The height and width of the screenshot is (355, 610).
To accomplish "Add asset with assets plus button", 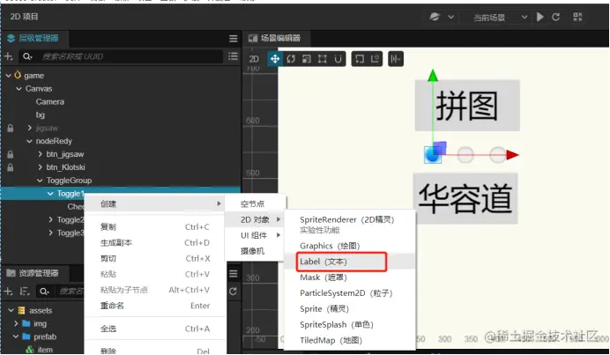I will click(x=8, y=292).
